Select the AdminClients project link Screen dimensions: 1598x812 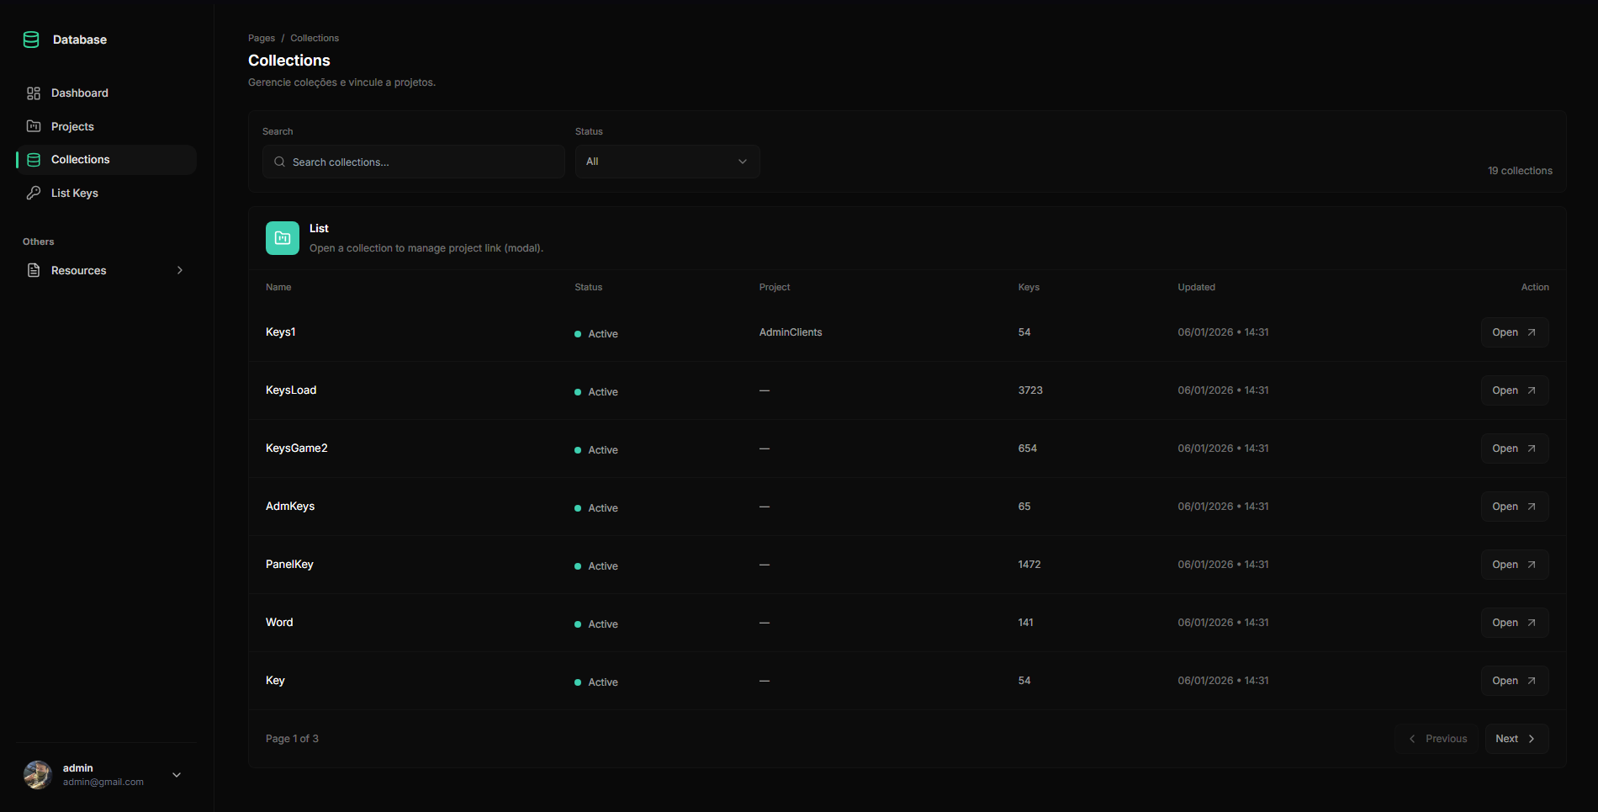coord(791,332)
